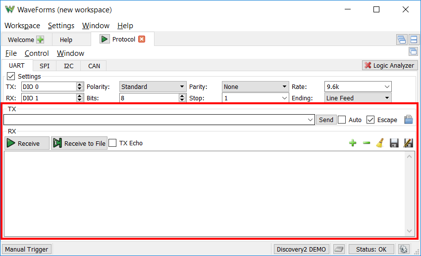Open the Ending dropdown showing Line Feed

(x=358, y=98)
